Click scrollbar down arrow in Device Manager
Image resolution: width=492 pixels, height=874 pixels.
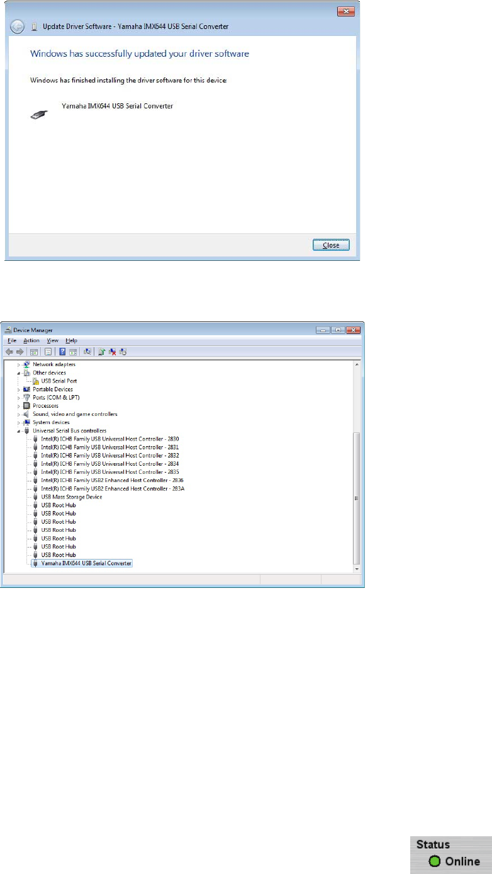click(357, 568)
